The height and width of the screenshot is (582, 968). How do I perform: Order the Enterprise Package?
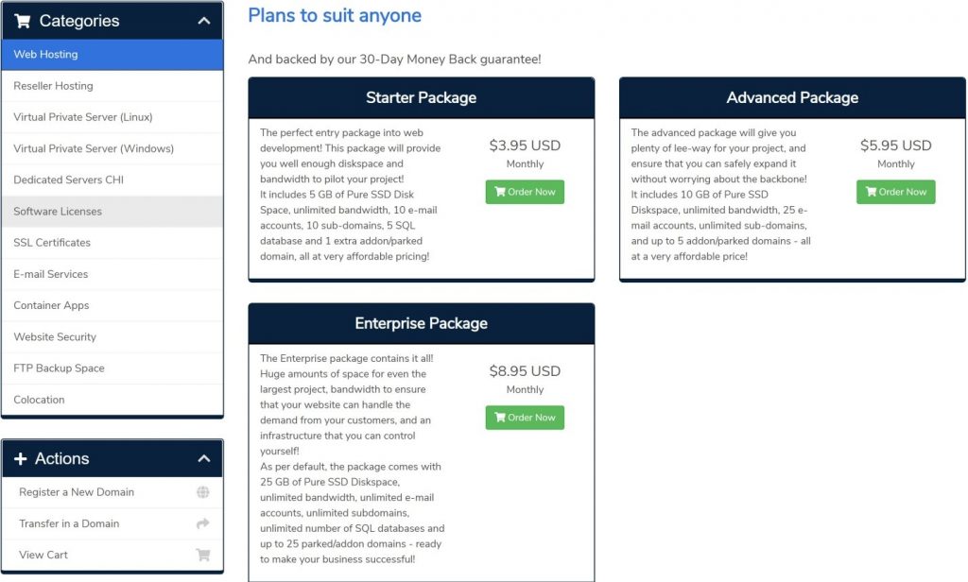(525, 418)
